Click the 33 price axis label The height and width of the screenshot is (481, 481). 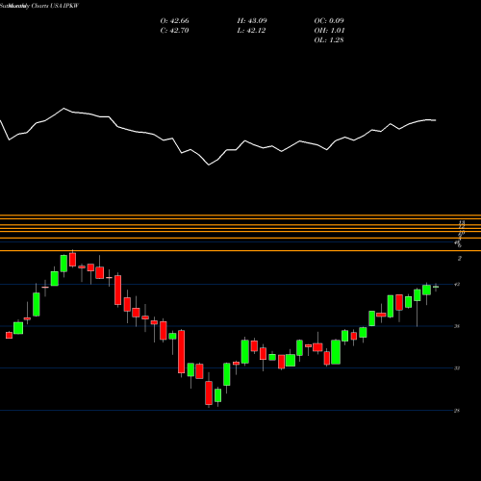[457, 368]
